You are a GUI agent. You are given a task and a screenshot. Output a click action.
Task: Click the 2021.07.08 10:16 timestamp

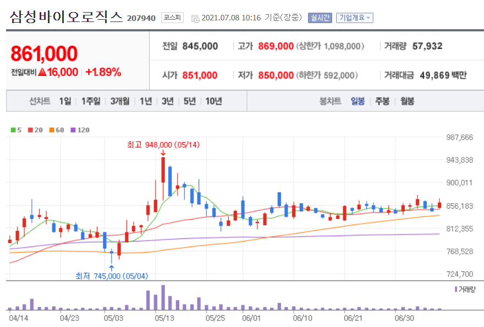(x=231, y=18)
